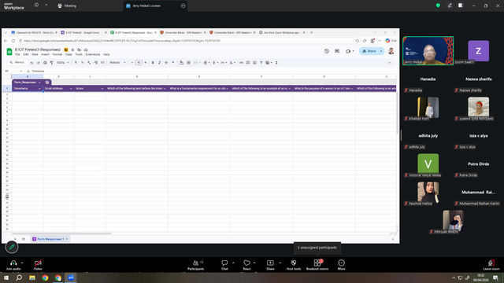Start video in Zoom toolbar
Screen dimensions: 504x283
[x=38, y=265]
